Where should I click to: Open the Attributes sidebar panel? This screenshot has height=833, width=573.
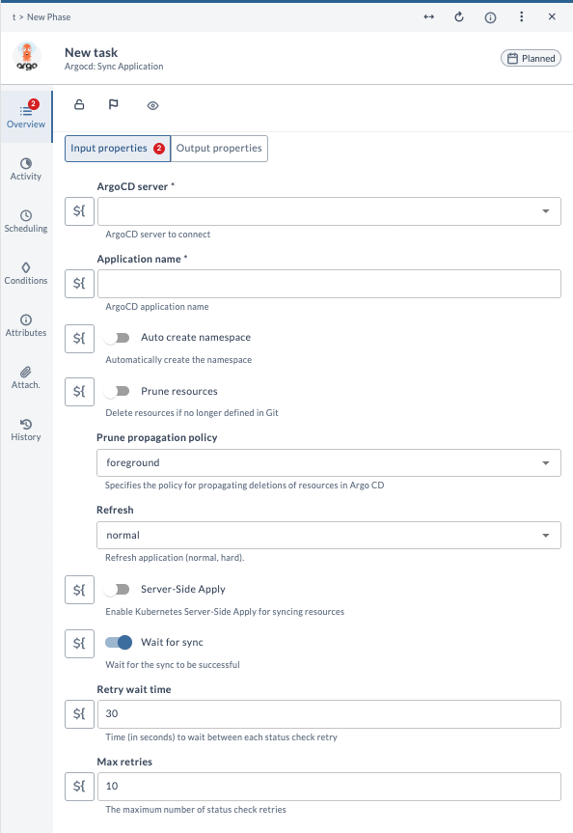tap(25, 324)
